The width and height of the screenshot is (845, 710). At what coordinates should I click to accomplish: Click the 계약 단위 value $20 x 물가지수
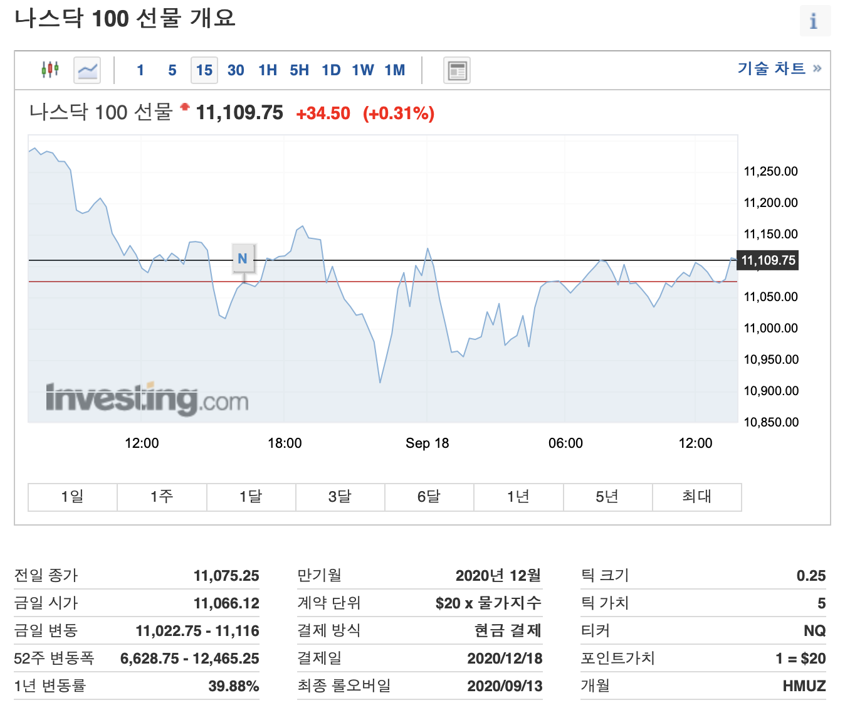pos(489,603)
